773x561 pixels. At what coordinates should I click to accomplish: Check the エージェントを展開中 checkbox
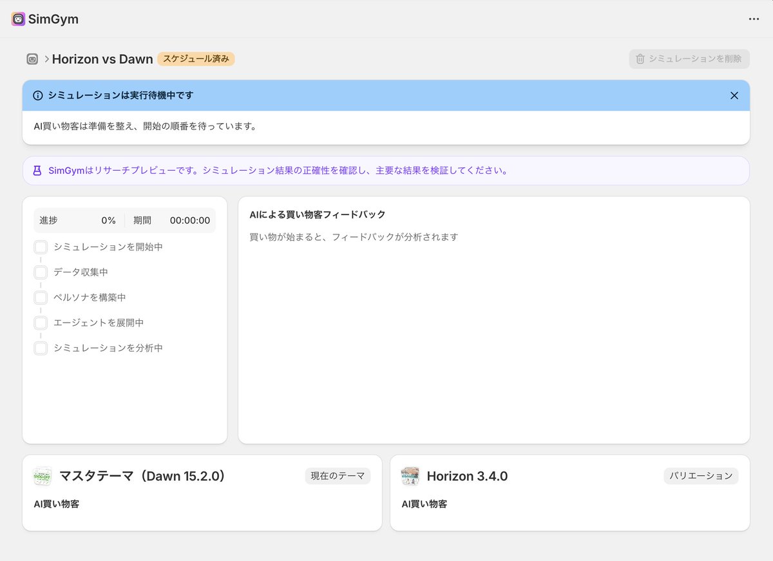pos(41,323)
